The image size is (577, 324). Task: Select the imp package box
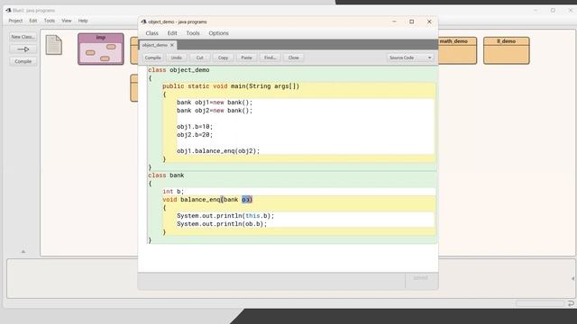pyautogui.click(x=101, y=49)
